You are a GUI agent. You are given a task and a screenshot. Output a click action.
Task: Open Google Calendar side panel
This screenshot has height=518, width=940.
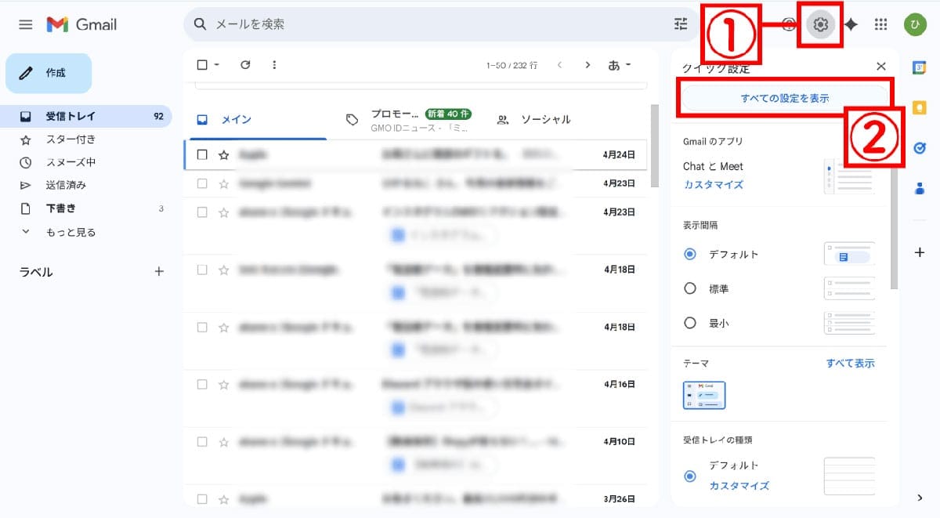point(920,67)
